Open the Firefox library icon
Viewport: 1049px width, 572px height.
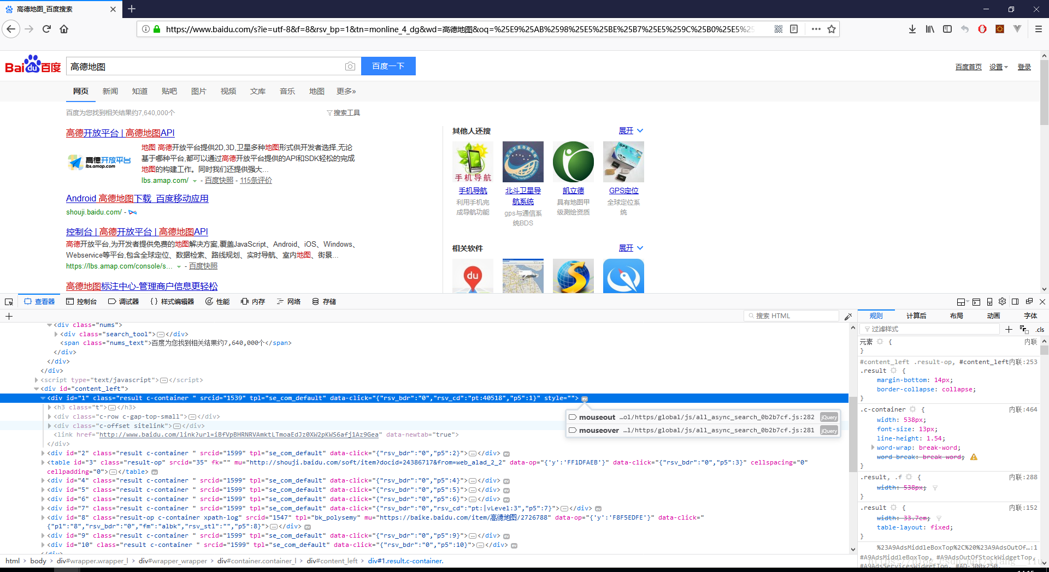click(929, 29)
